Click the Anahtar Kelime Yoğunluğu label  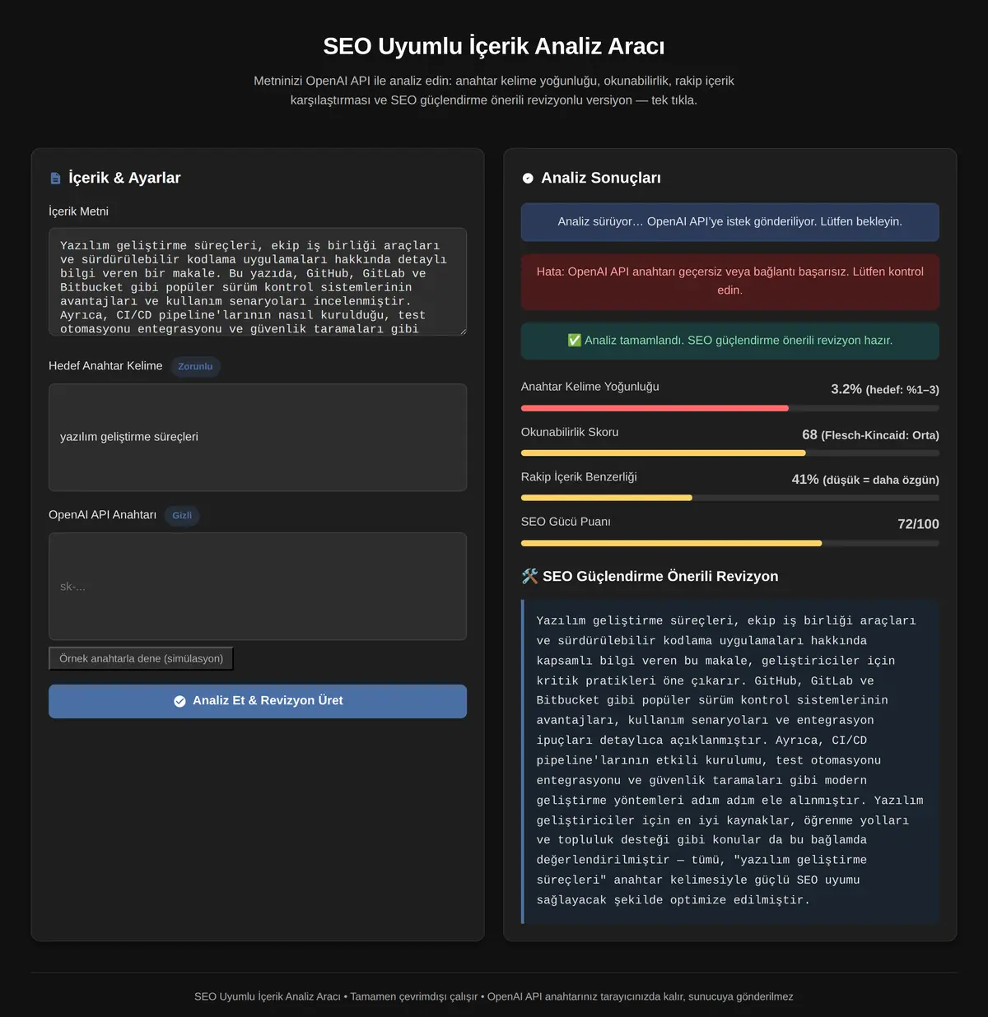590,387
